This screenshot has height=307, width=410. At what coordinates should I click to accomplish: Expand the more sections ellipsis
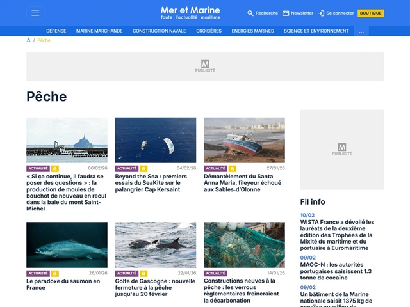click(361, 31)
